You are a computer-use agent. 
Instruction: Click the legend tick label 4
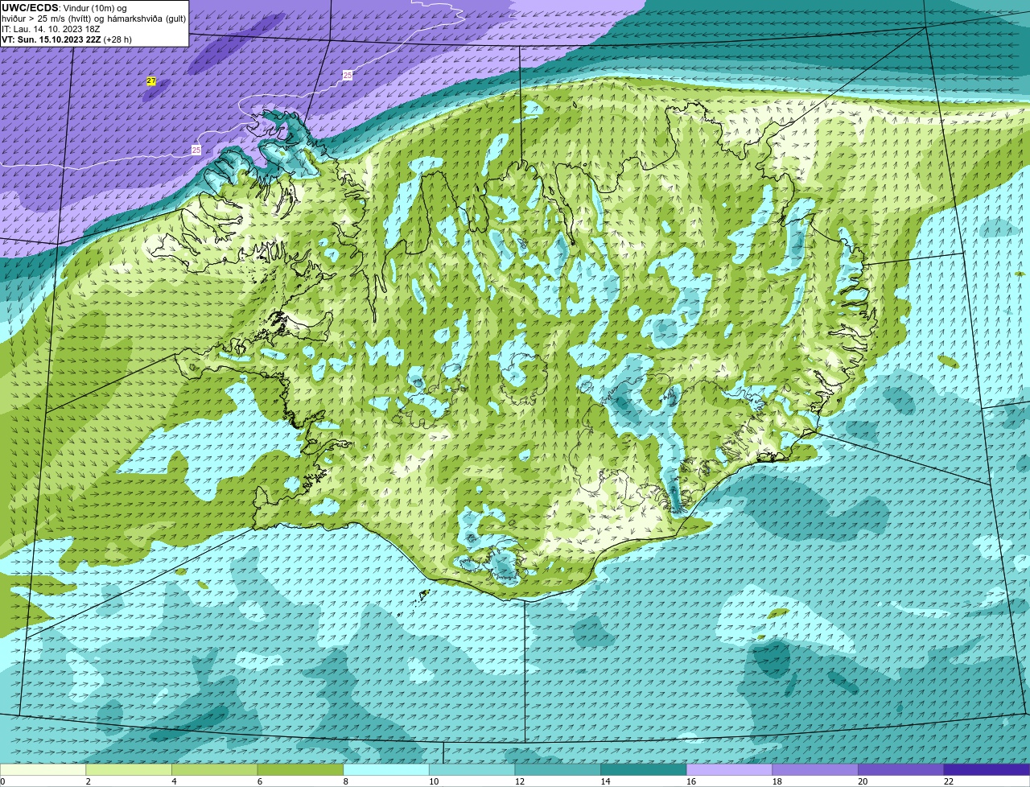[175, 781]
